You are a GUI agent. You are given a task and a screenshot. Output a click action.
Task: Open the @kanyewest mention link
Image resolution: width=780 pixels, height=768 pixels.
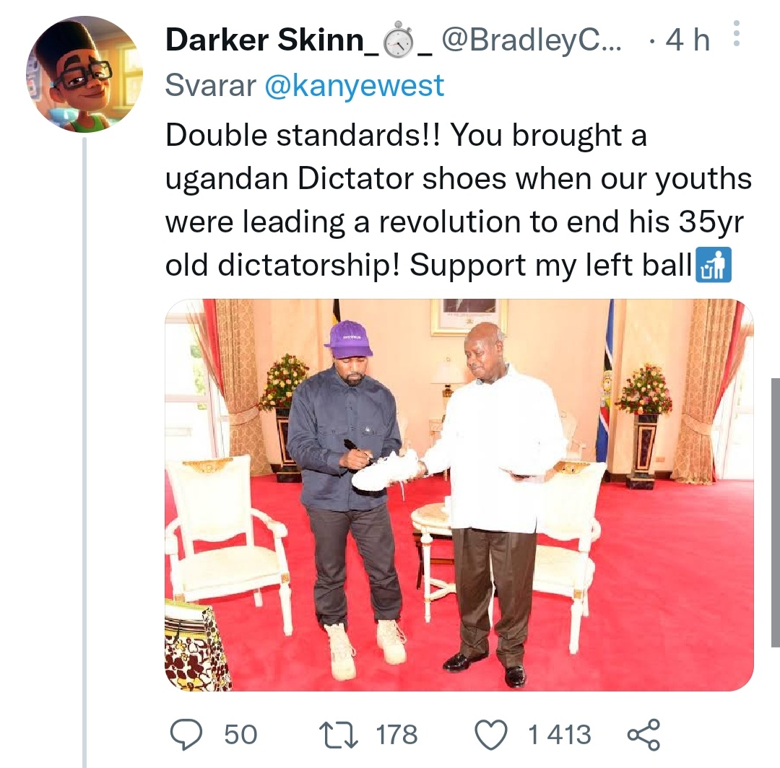(355, 86)
